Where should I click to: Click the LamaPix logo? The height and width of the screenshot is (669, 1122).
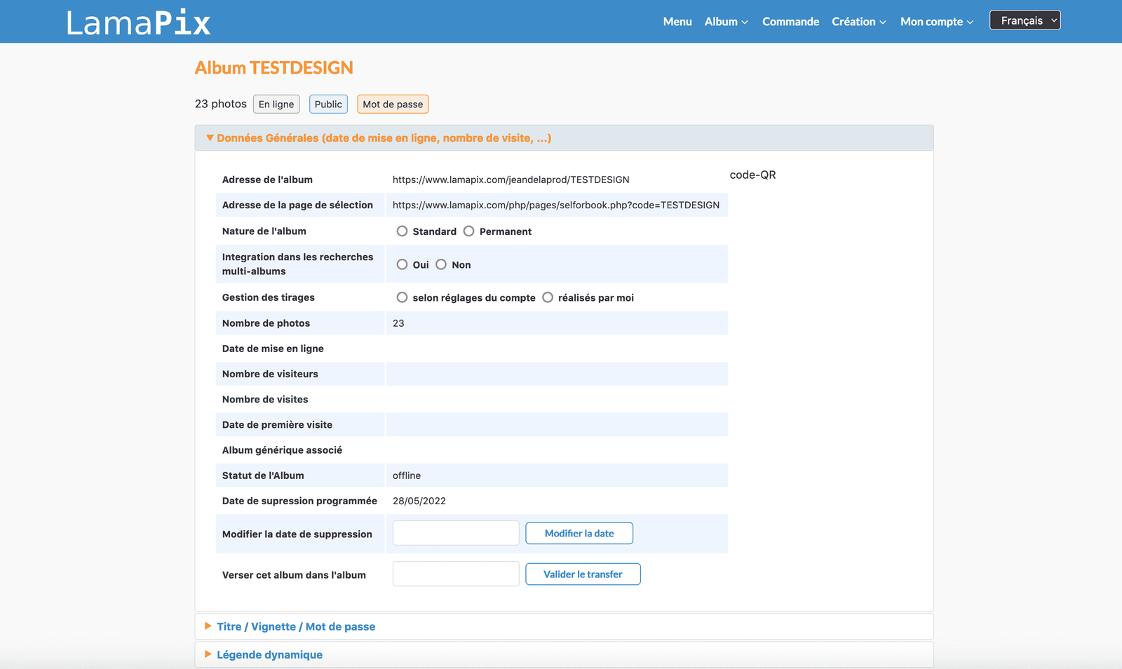[x=138, y=22]
